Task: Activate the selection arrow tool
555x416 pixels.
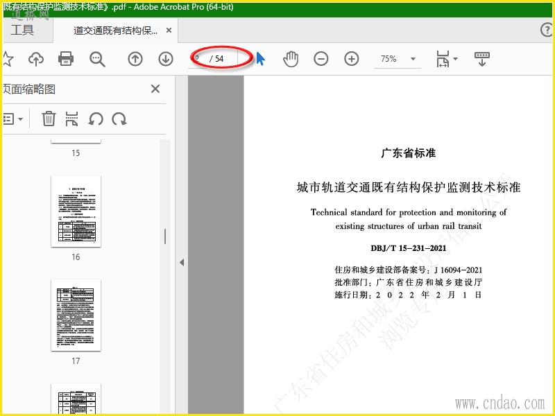Action: click(261, 59)
